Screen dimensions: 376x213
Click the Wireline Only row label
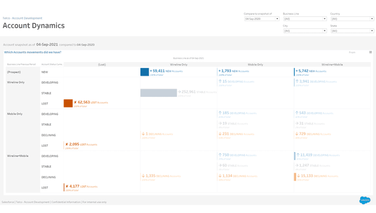point(16,82)
